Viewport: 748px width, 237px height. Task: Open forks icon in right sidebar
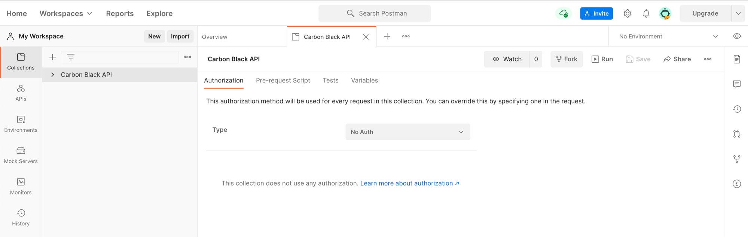pos(737,159)
